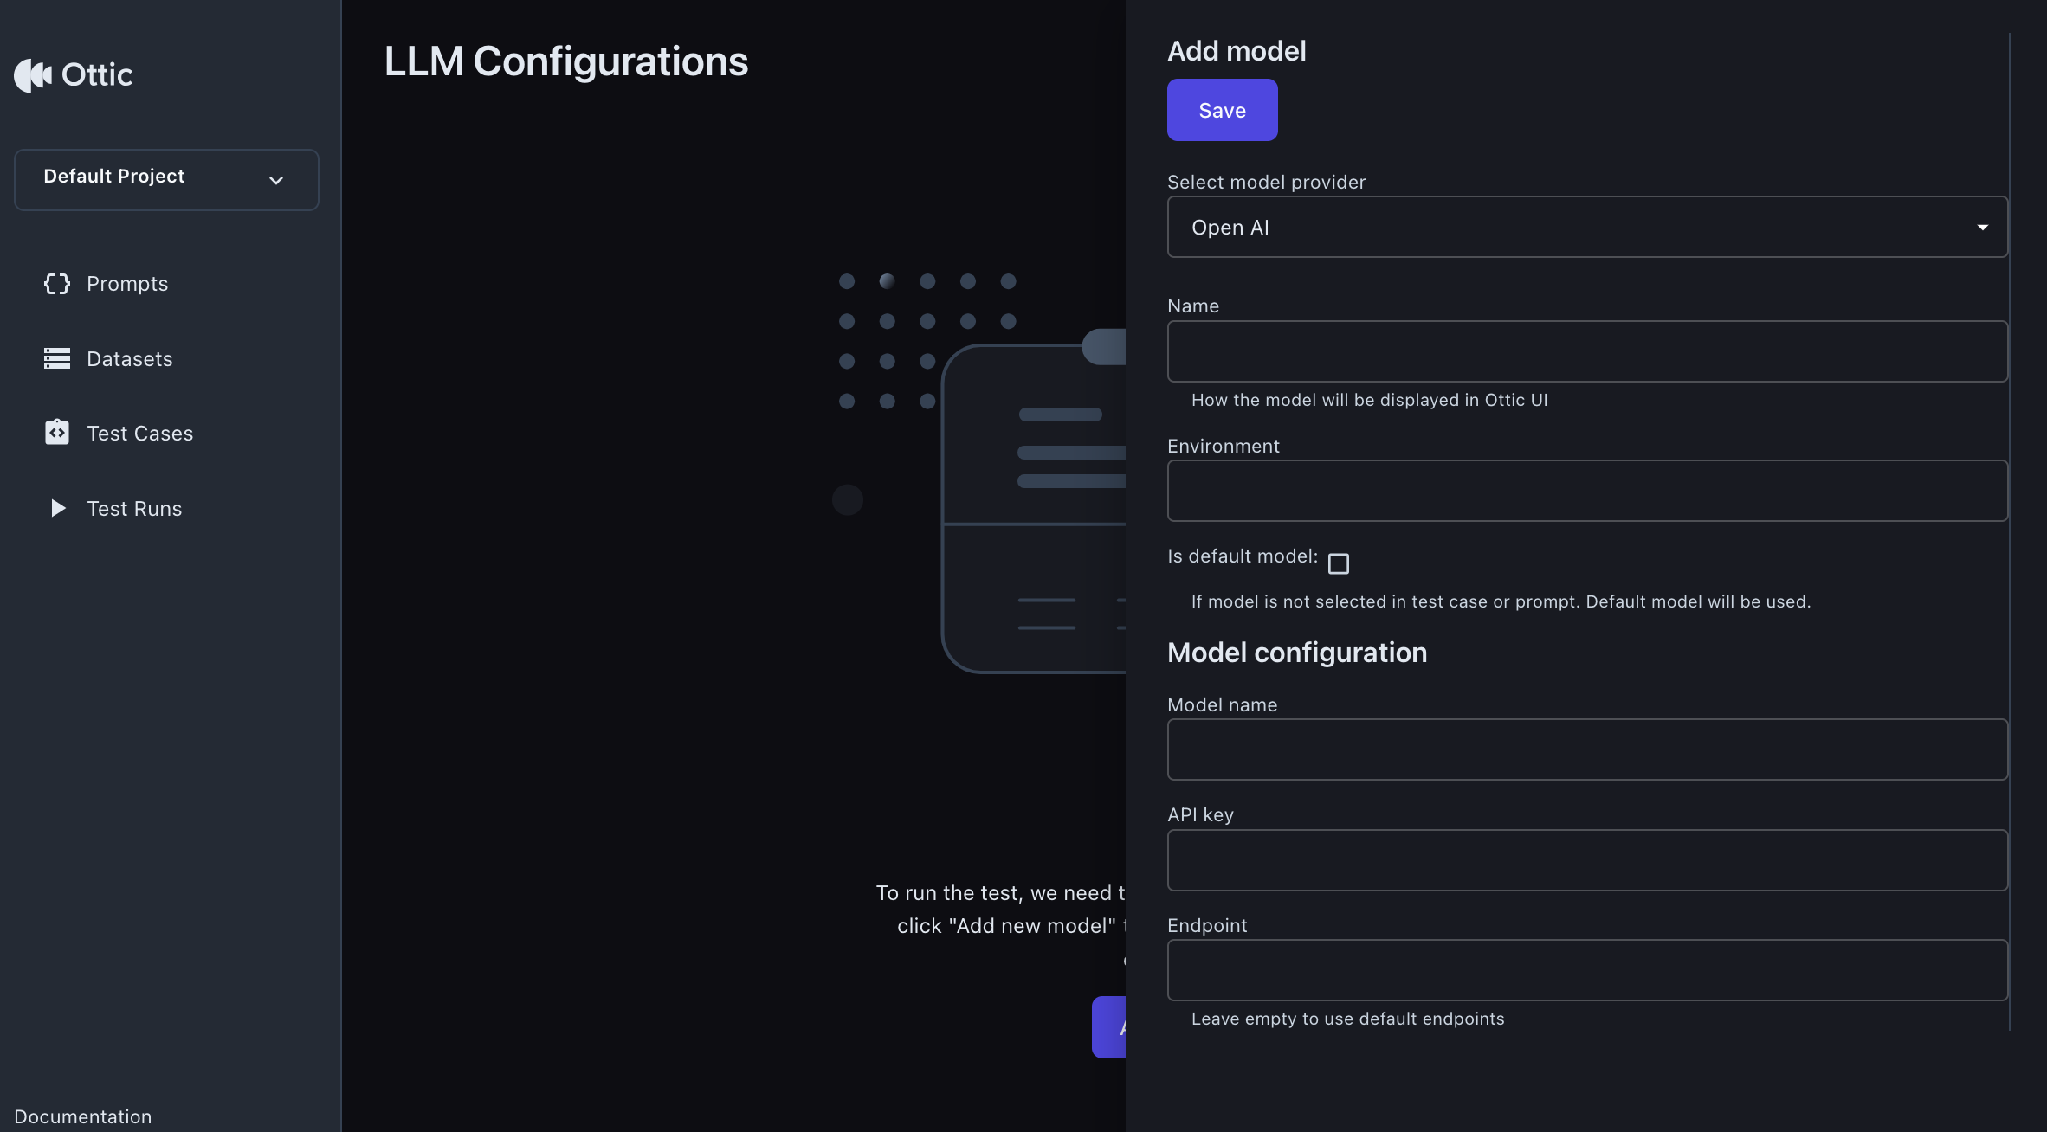Toggle the Is default model checkbox
Viewport: 2047px width, 1132px height.
(1339, 564)
